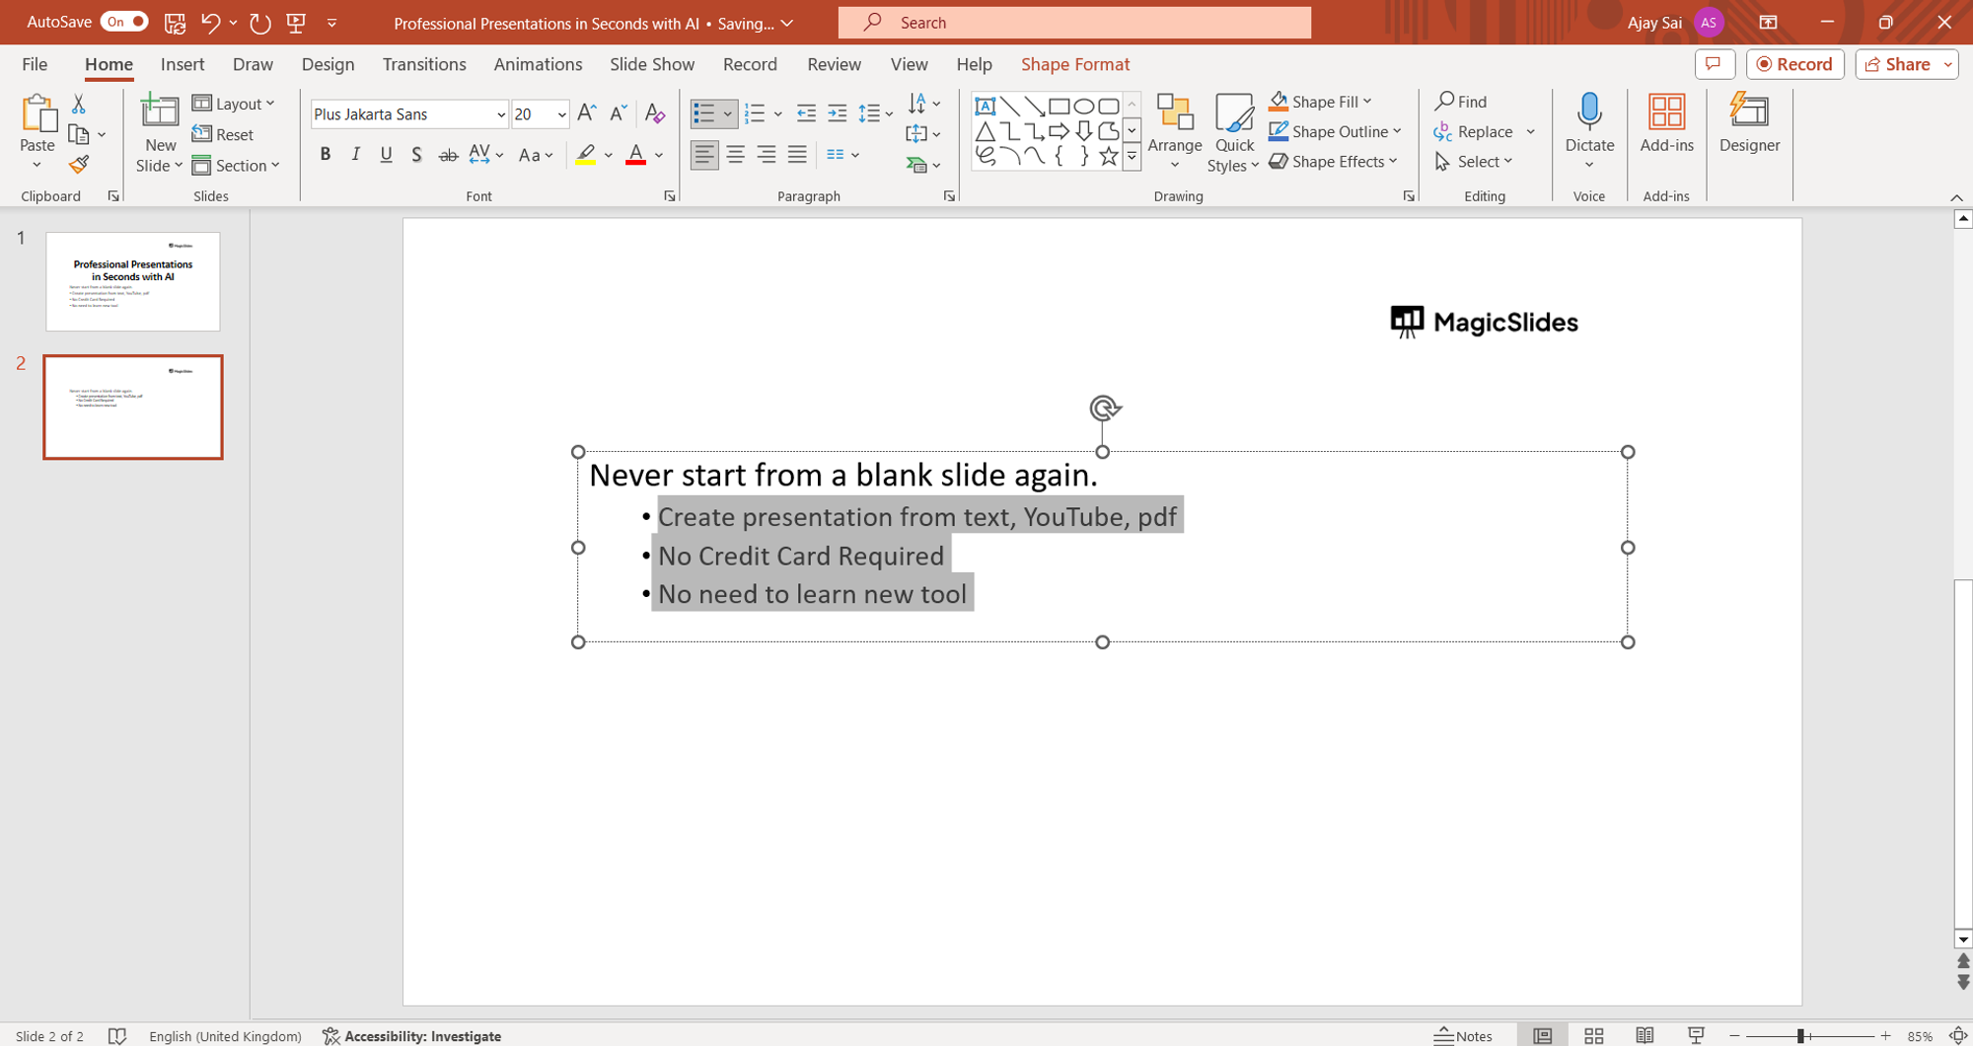Open the File menu
This screenshot has width=1973, height=1046.
coord(35,64)
